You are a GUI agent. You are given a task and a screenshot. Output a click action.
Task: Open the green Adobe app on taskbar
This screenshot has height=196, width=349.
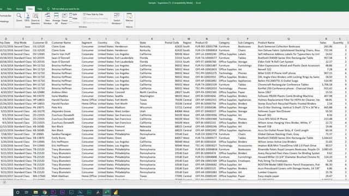pos(89,192)
